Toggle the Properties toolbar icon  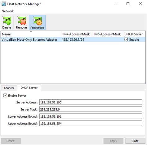(37, 22)
